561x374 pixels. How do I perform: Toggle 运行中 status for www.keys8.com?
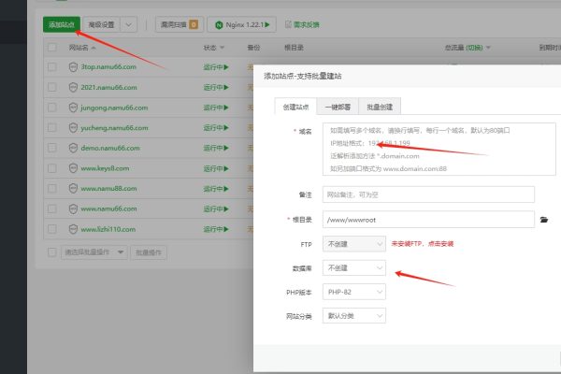point(216,168)
